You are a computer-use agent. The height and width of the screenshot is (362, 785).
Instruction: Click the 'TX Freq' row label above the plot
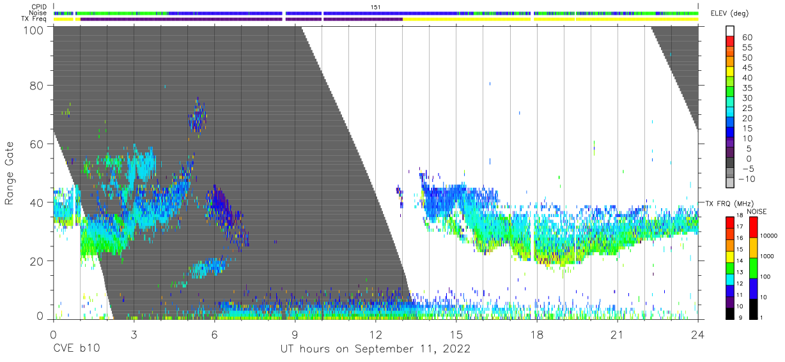pyautogui.click(x=35, y=19)
